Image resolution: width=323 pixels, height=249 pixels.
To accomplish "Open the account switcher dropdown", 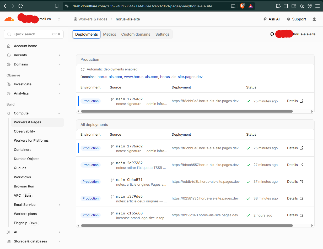I will coord(59,19).
